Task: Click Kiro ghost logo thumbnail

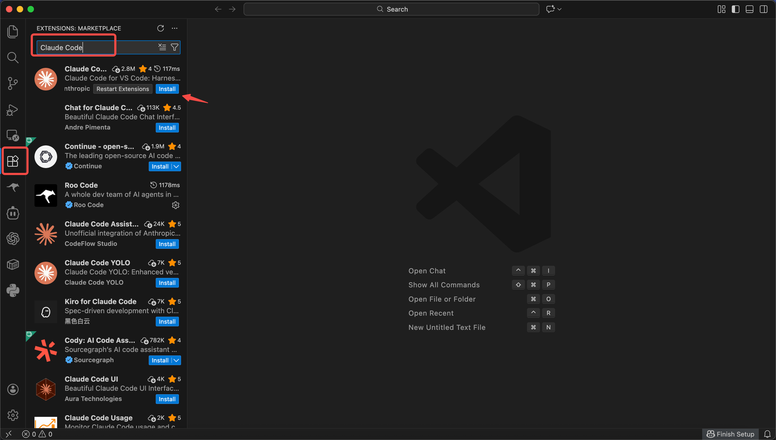Action: tap(46, 312)
